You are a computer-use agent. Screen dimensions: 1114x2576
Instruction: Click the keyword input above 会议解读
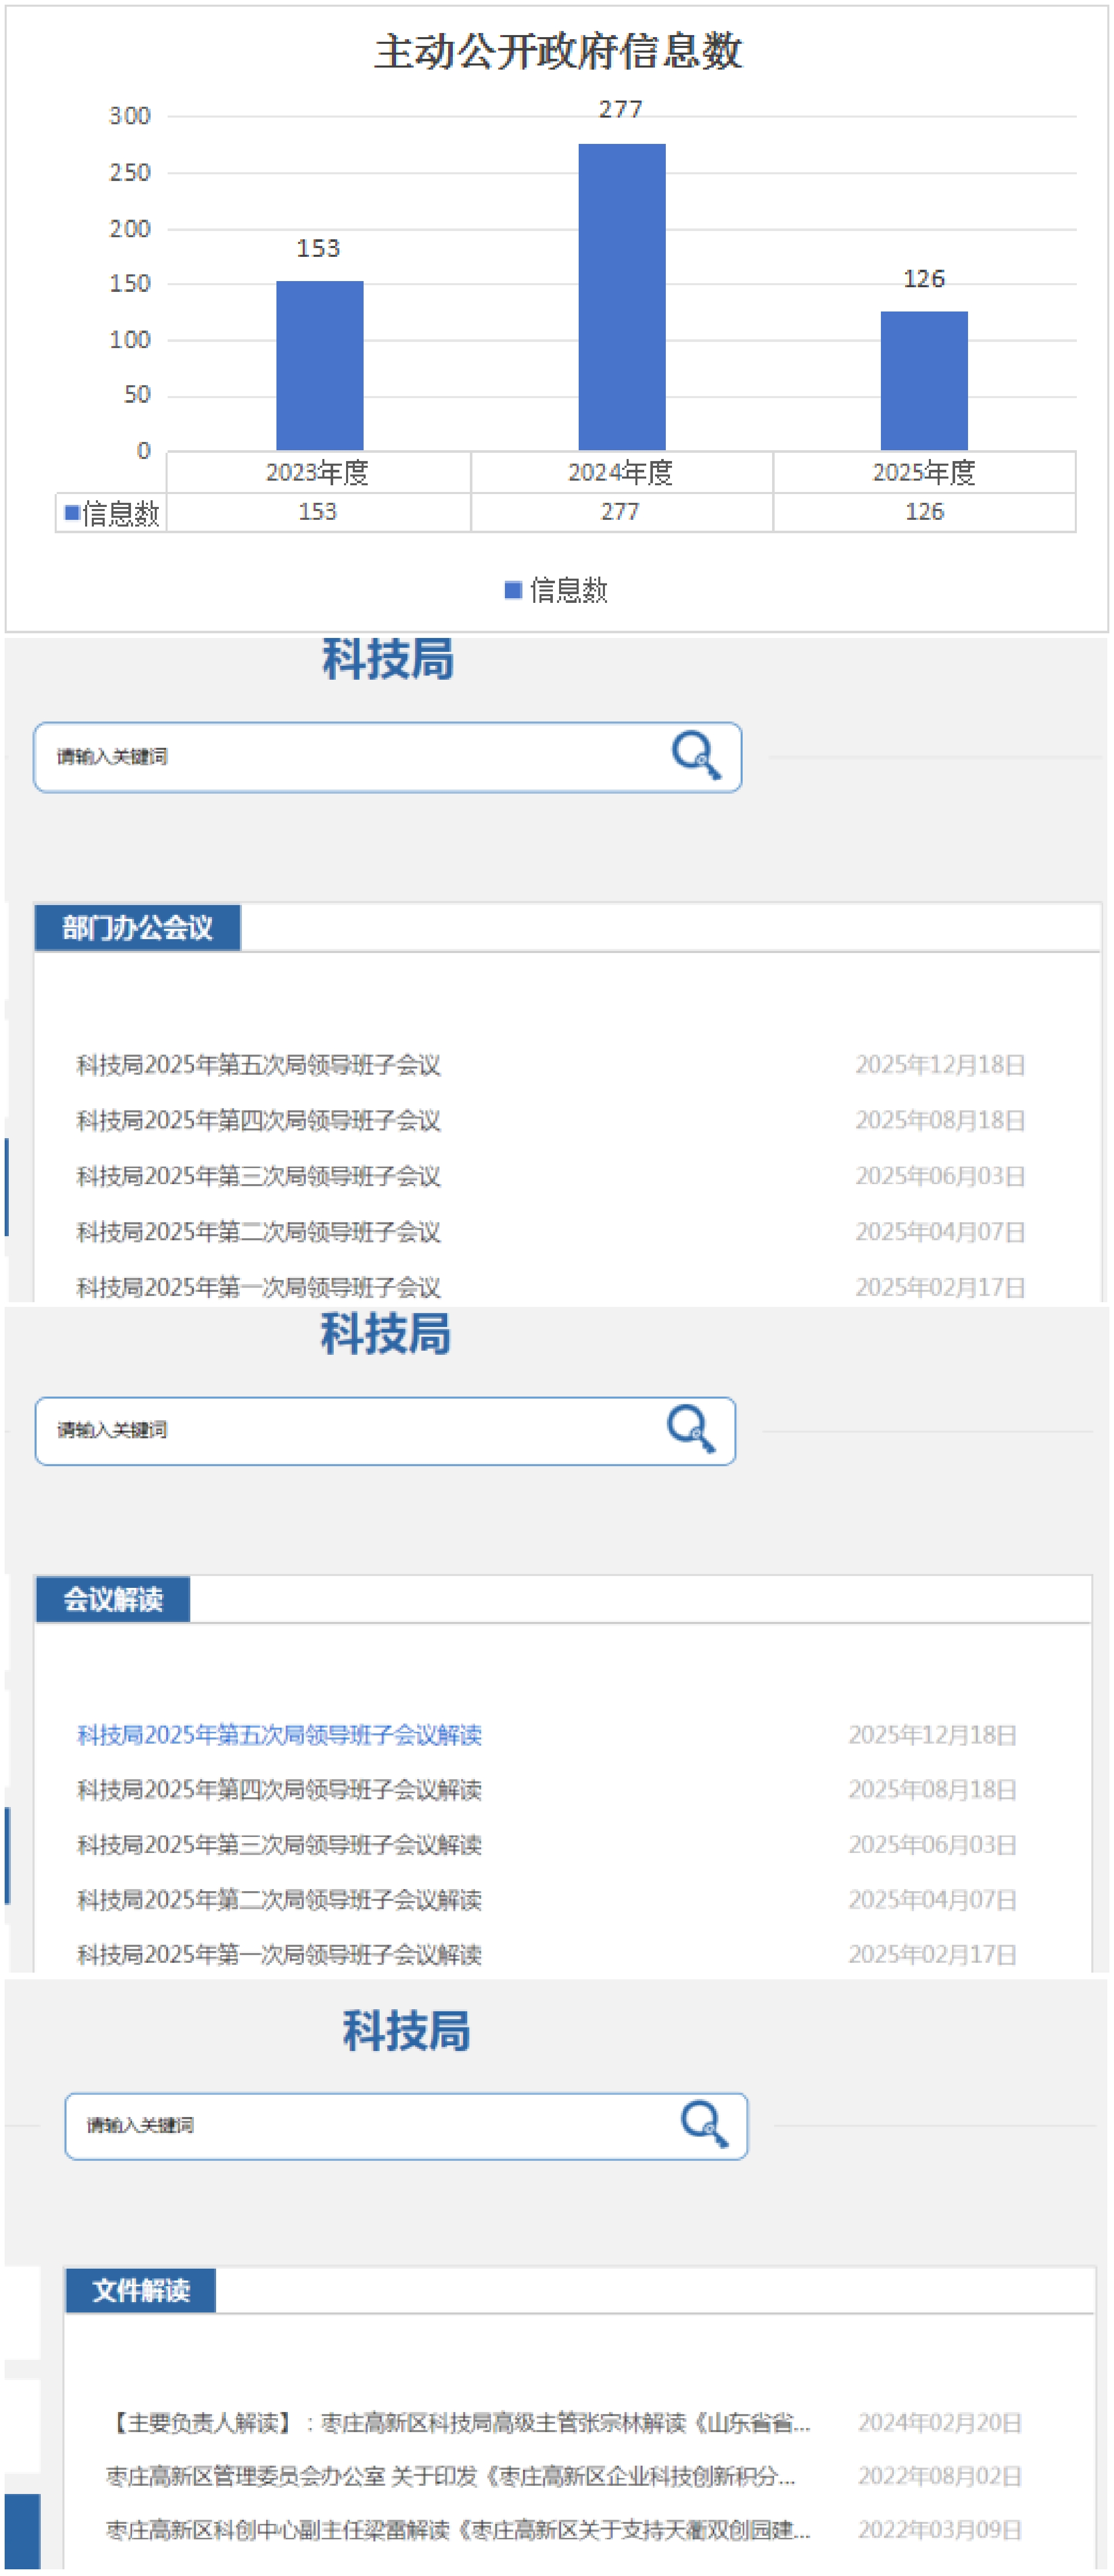(x=350, y=1430)
